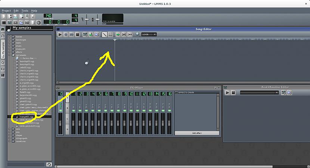Open the 100% zoom dropdown
The width and height of the screenshot is (310, 168).
149,35
